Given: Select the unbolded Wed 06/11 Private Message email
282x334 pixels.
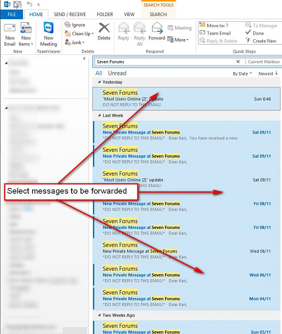Looking at the screenshot, I should (187, 251).
